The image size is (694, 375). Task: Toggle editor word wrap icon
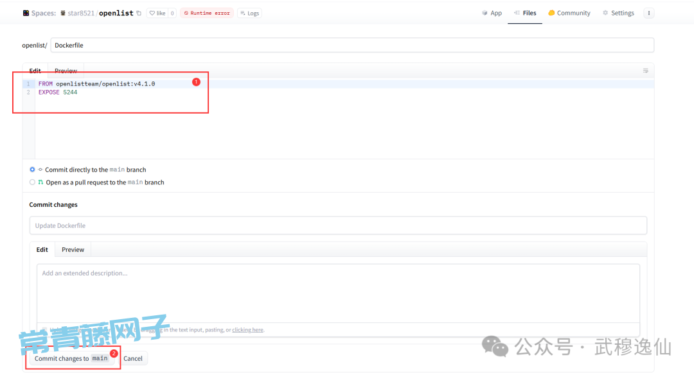(645, 71)
